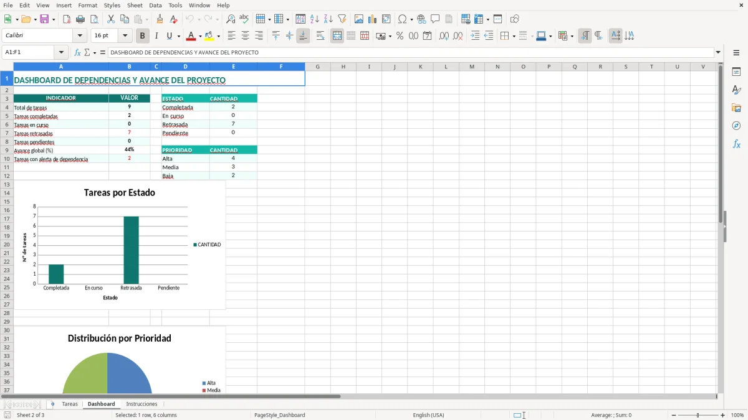748x420 pixels.
Task: Open the Data menu
Action: 155,5
